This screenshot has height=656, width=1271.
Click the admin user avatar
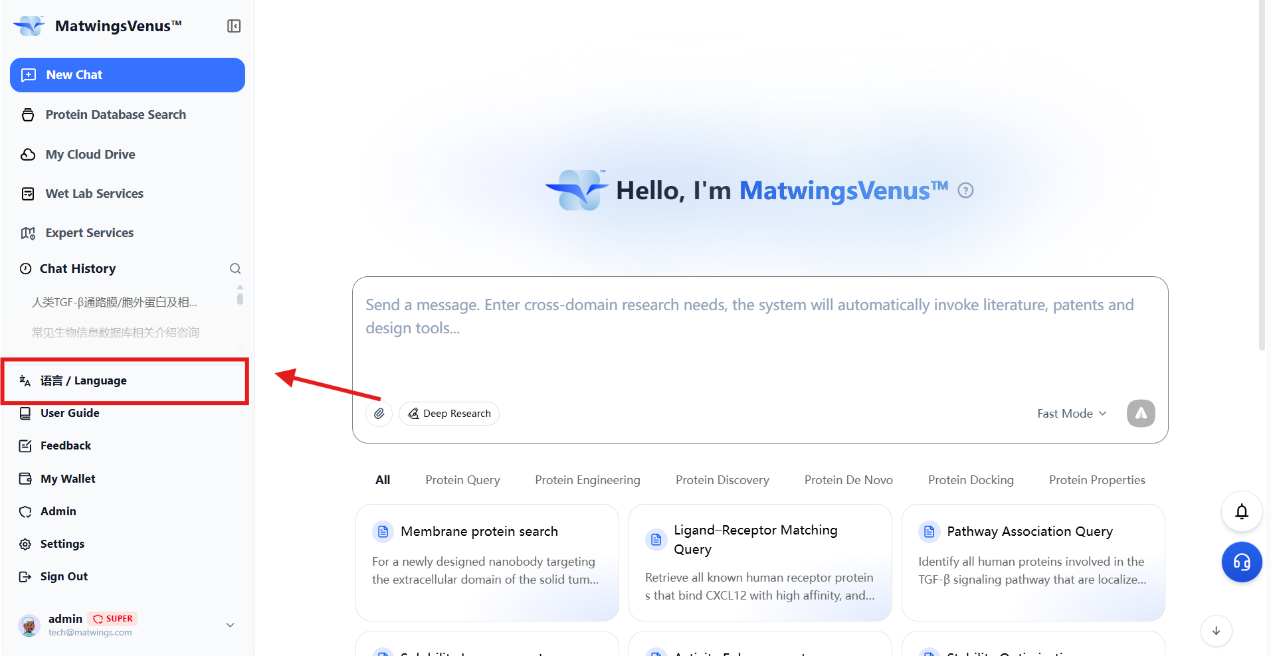click(29, 625)
